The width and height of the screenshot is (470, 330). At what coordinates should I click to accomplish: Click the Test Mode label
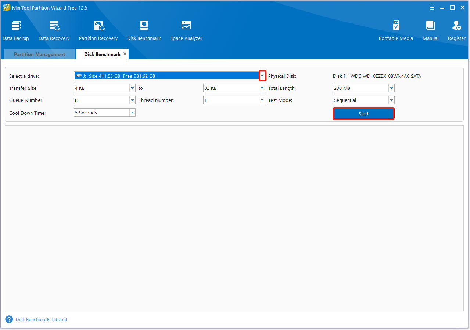[280, 100]
